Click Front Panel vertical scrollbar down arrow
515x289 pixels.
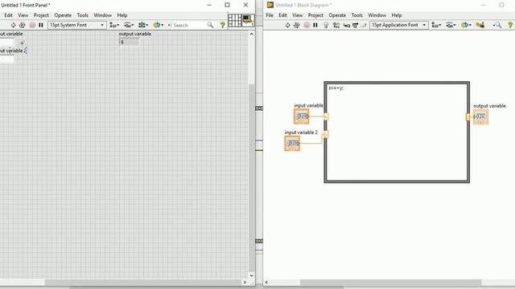252,275
